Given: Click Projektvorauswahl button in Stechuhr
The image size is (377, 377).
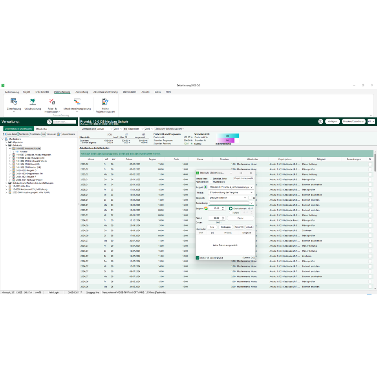Looking at the screenshot, I should [x=243, y=178].
